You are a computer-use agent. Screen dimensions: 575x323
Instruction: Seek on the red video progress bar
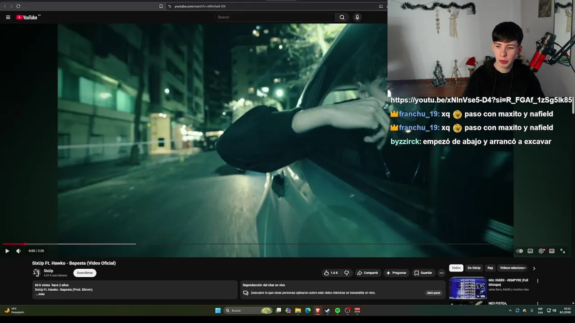coord(14,244)
